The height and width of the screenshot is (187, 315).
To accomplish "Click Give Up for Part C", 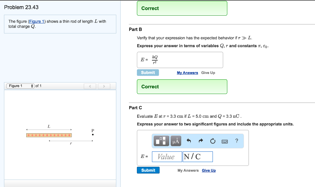I will (x=209, y=170).
